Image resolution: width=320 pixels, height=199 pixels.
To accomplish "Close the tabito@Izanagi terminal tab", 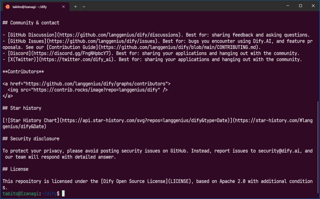I will 63,7.
